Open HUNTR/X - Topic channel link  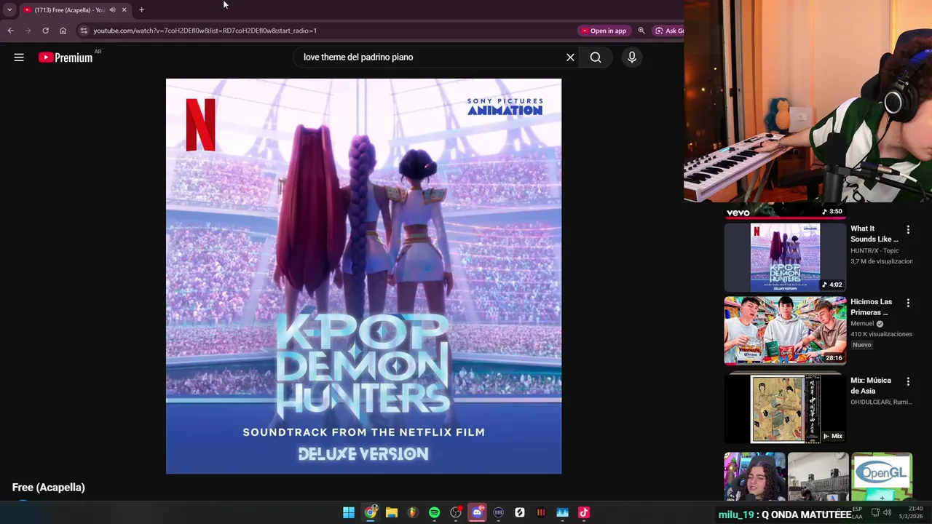pyautogui.click(x=874, y=250)
